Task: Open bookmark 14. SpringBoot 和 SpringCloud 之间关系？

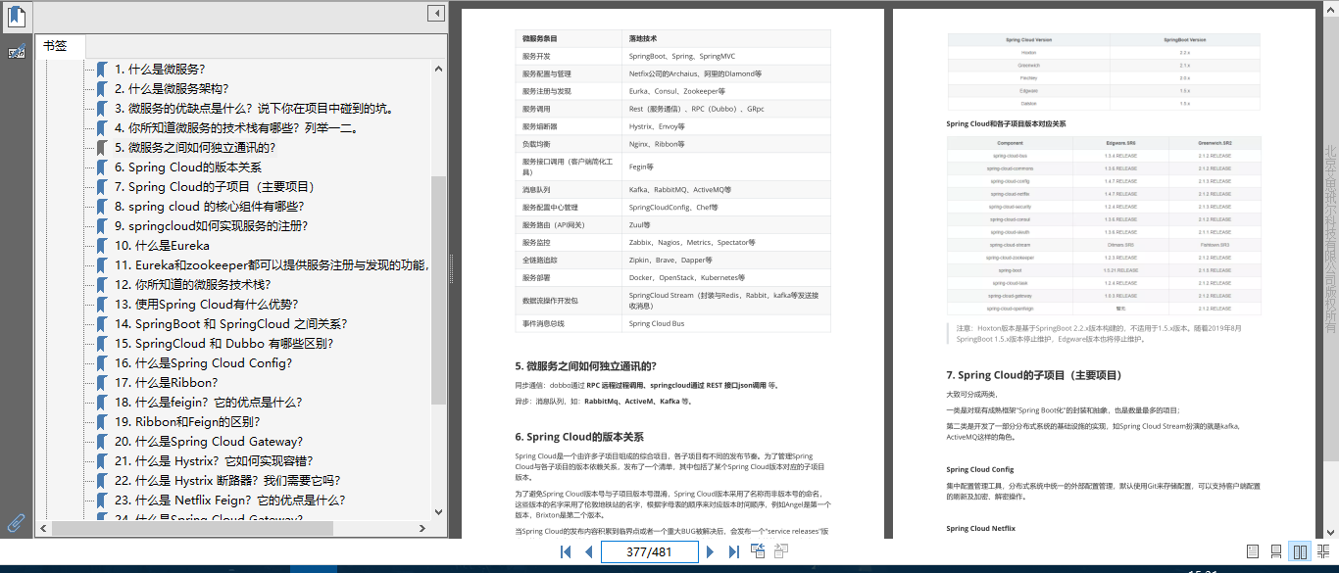Action: (230, 324)
